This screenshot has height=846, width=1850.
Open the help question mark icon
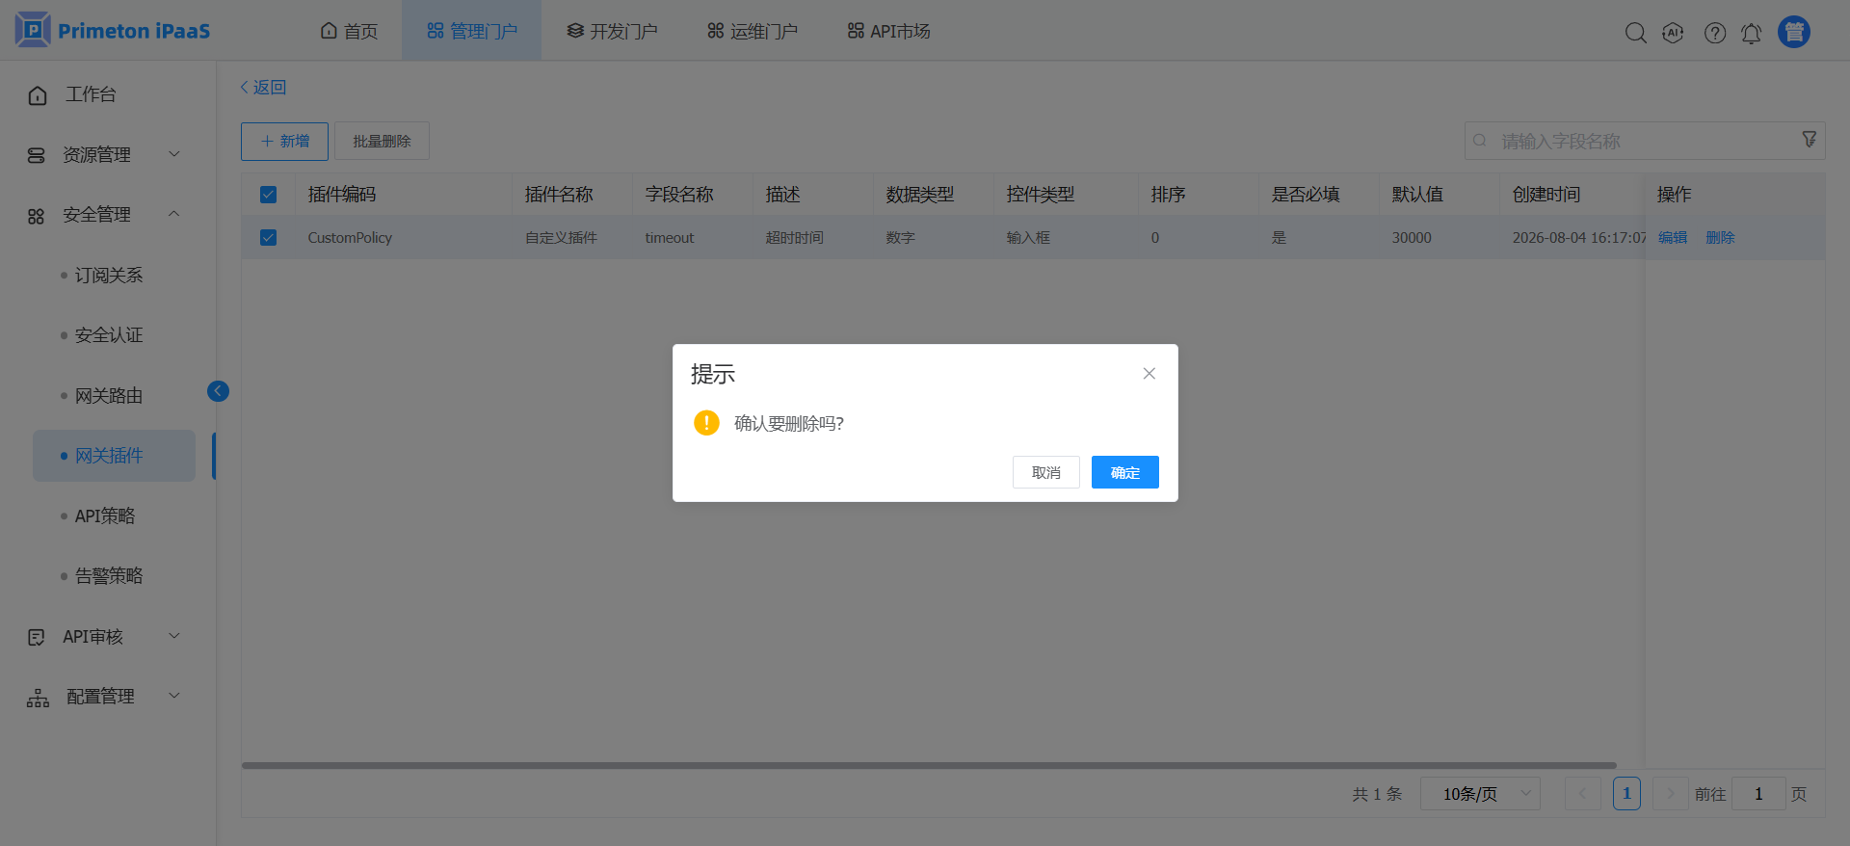tap(1715, 33)
